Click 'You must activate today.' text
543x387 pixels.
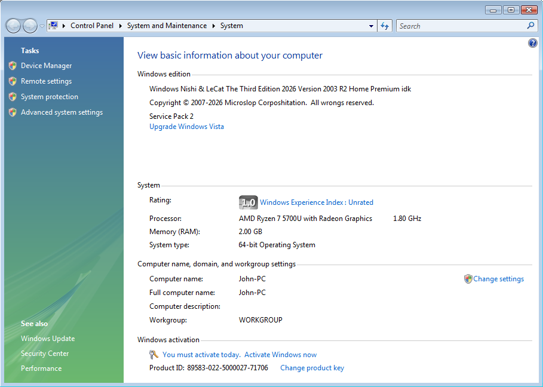[x=201, y=355]
